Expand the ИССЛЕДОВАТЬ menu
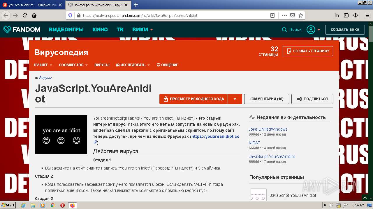 point(133,65)
